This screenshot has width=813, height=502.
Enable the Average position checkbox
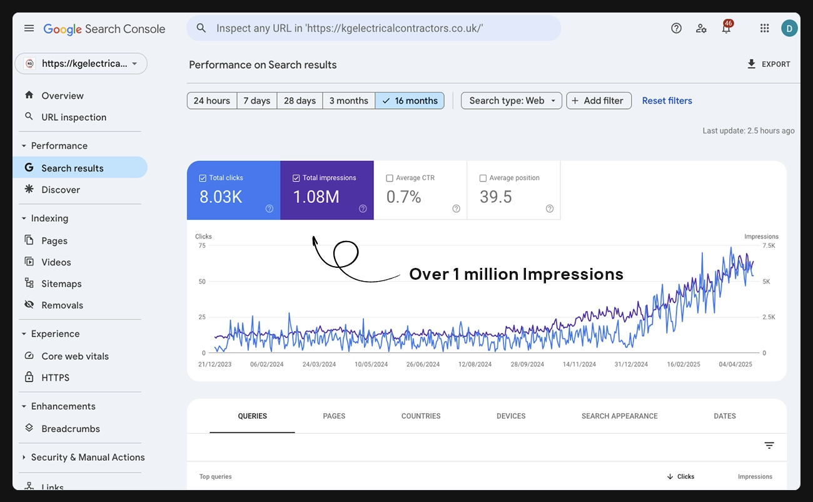(483, 178)
